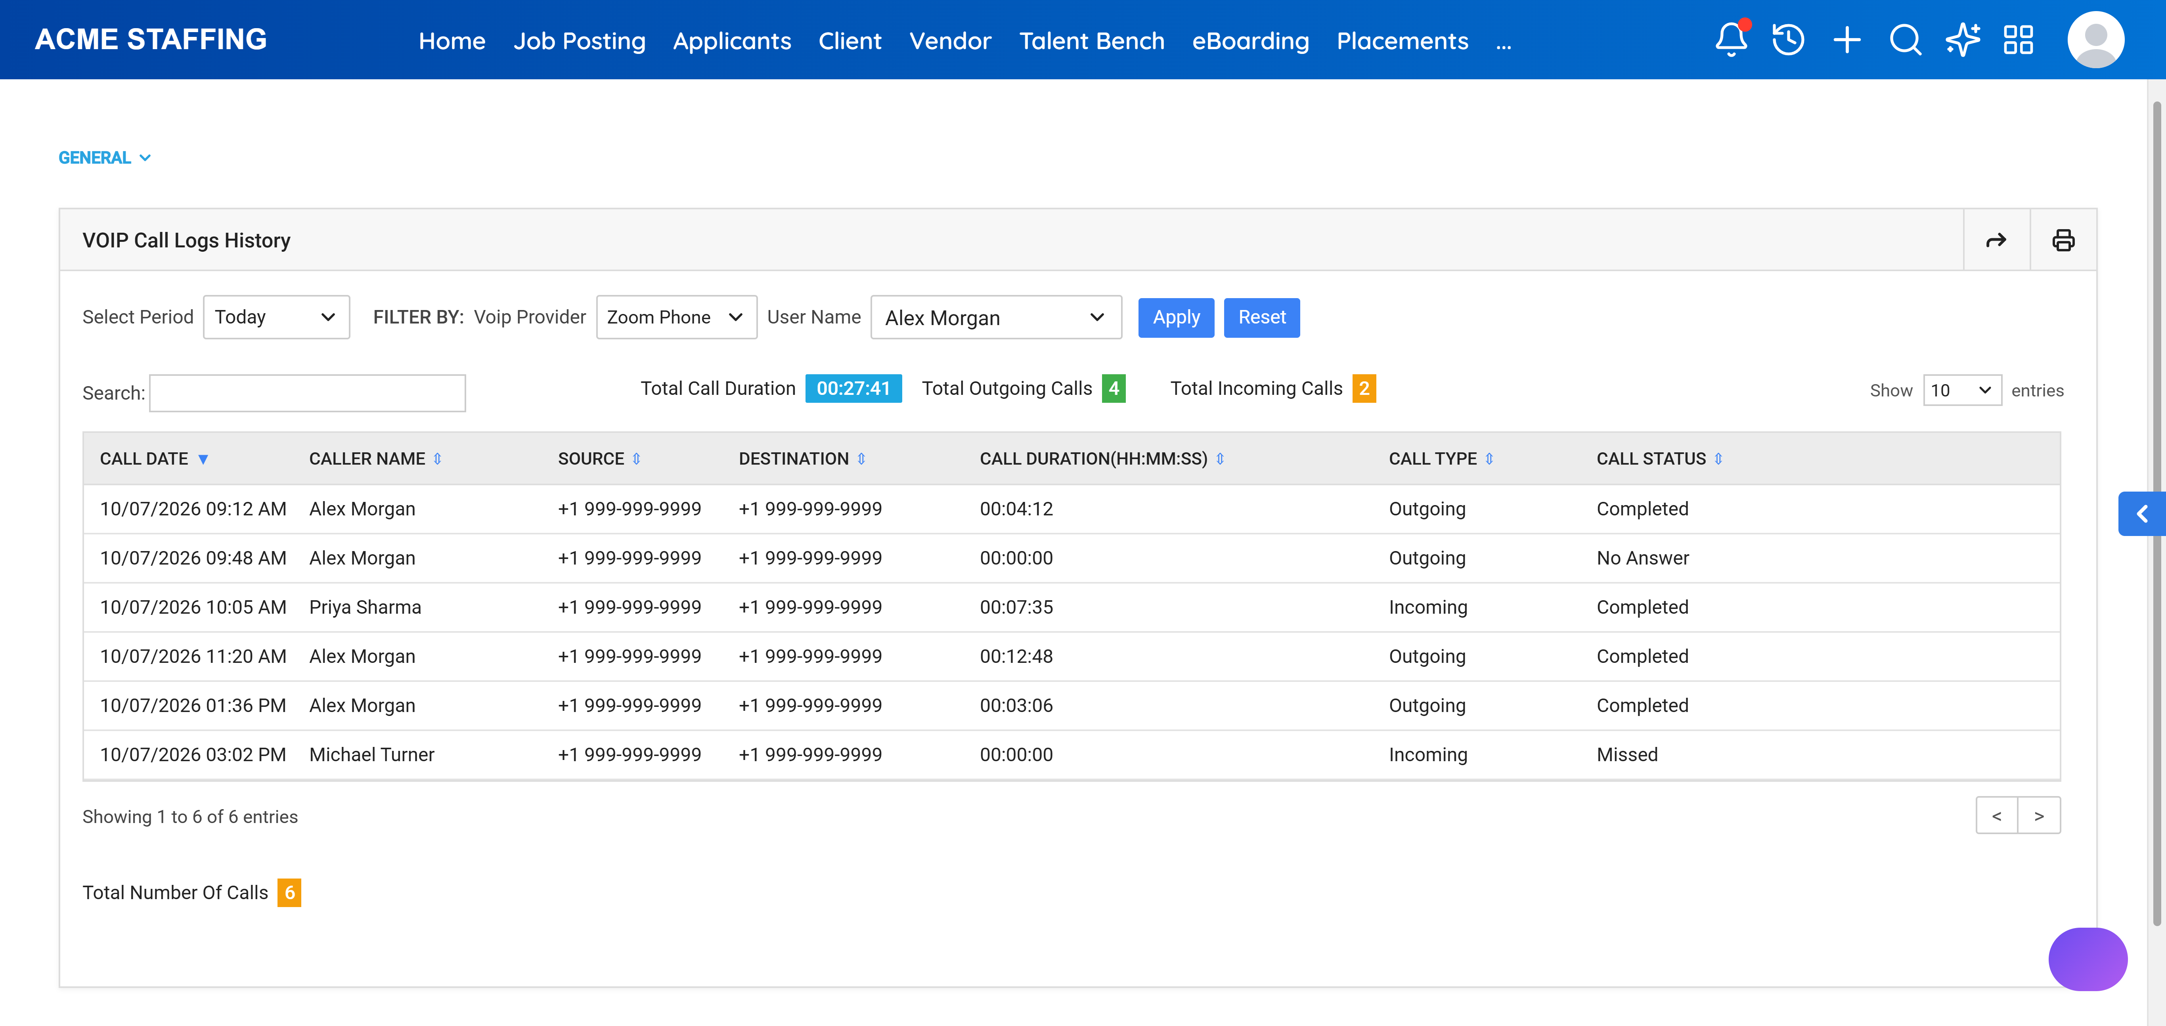Select the Priya Sharma caller name
2166x1026 pixels.
point(365,607)
